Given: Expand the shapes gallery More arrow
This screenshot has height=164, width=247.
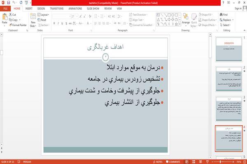Looking at the screenshot, I should click(x=180, y=24).
